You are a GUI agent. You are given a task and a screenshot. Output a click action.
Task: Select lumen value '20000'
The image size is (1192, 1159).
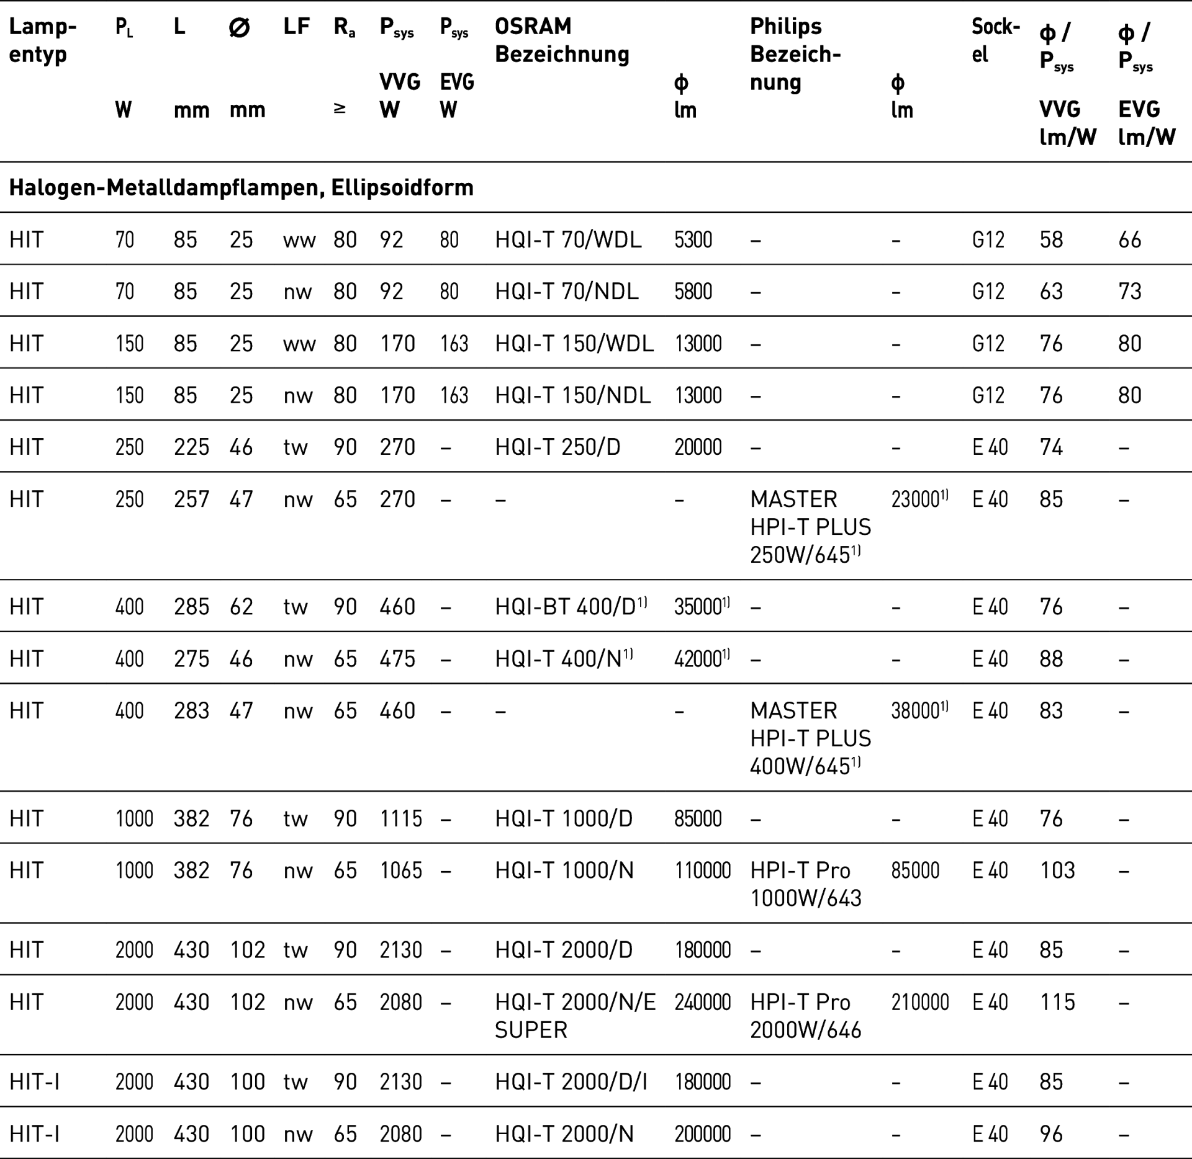click(698, 447)
